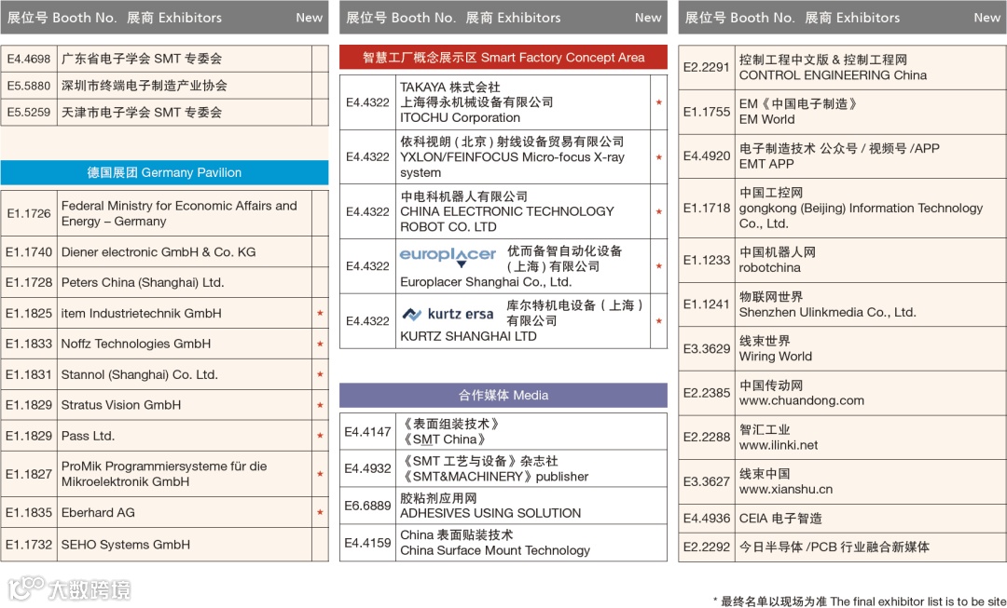Select the Eberhard AG exhibitor name

98,512
